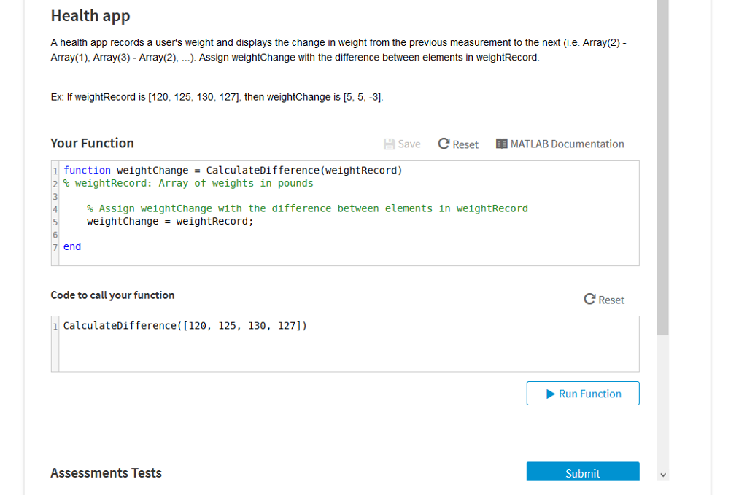Click the play triangle inside Run Function
This screenshot has height=495, width=747.
(551, 393)
